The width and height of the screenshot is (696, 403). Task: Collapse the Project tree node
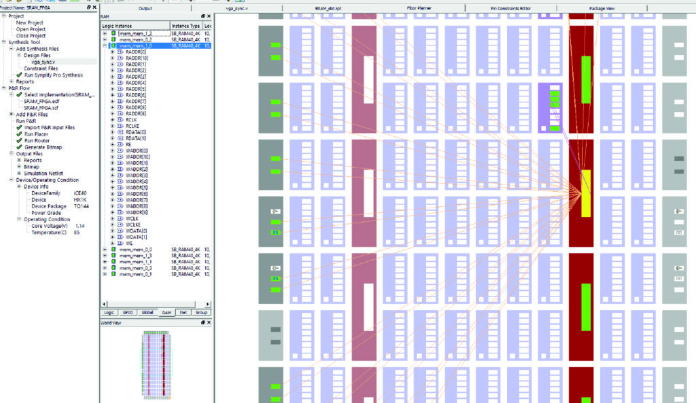pos(3,16)
